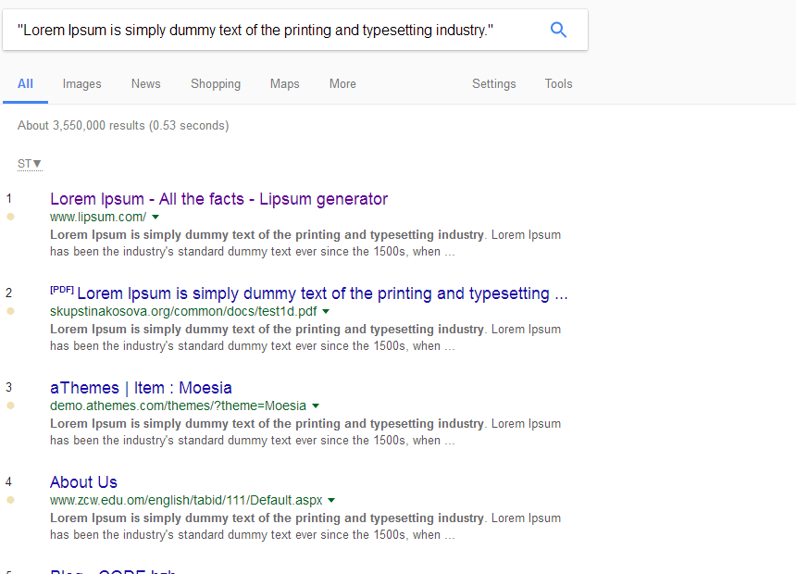Click the search query input field
Screen dimensions: 796x574
click(x=268, y=31)
